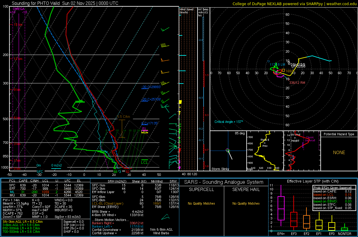Select the based on LCL: 0.15 probability line
This screenshot has height=237, width=358.
click(x=333, y=195)
